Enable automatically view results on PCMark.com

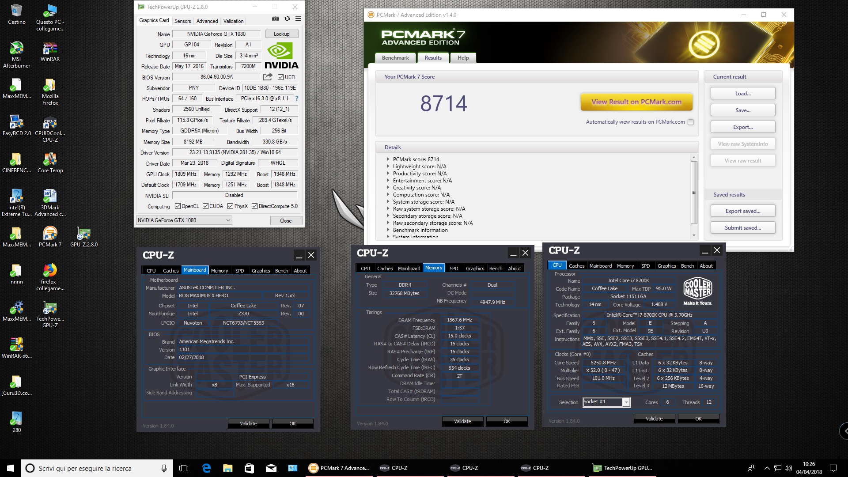tap(691, 122)
